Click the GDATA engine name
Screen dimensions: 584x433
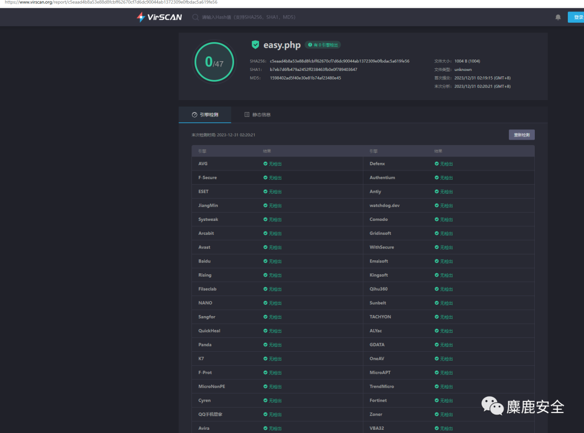tap(377, 345)
